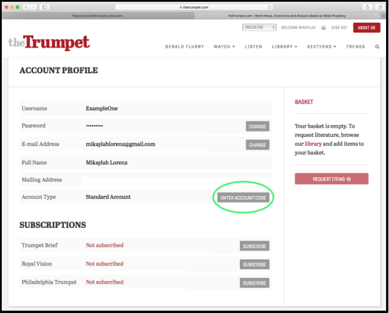Reload the page with the refresh icon
The height and width of the screenshot is (313, 389).
270,7
